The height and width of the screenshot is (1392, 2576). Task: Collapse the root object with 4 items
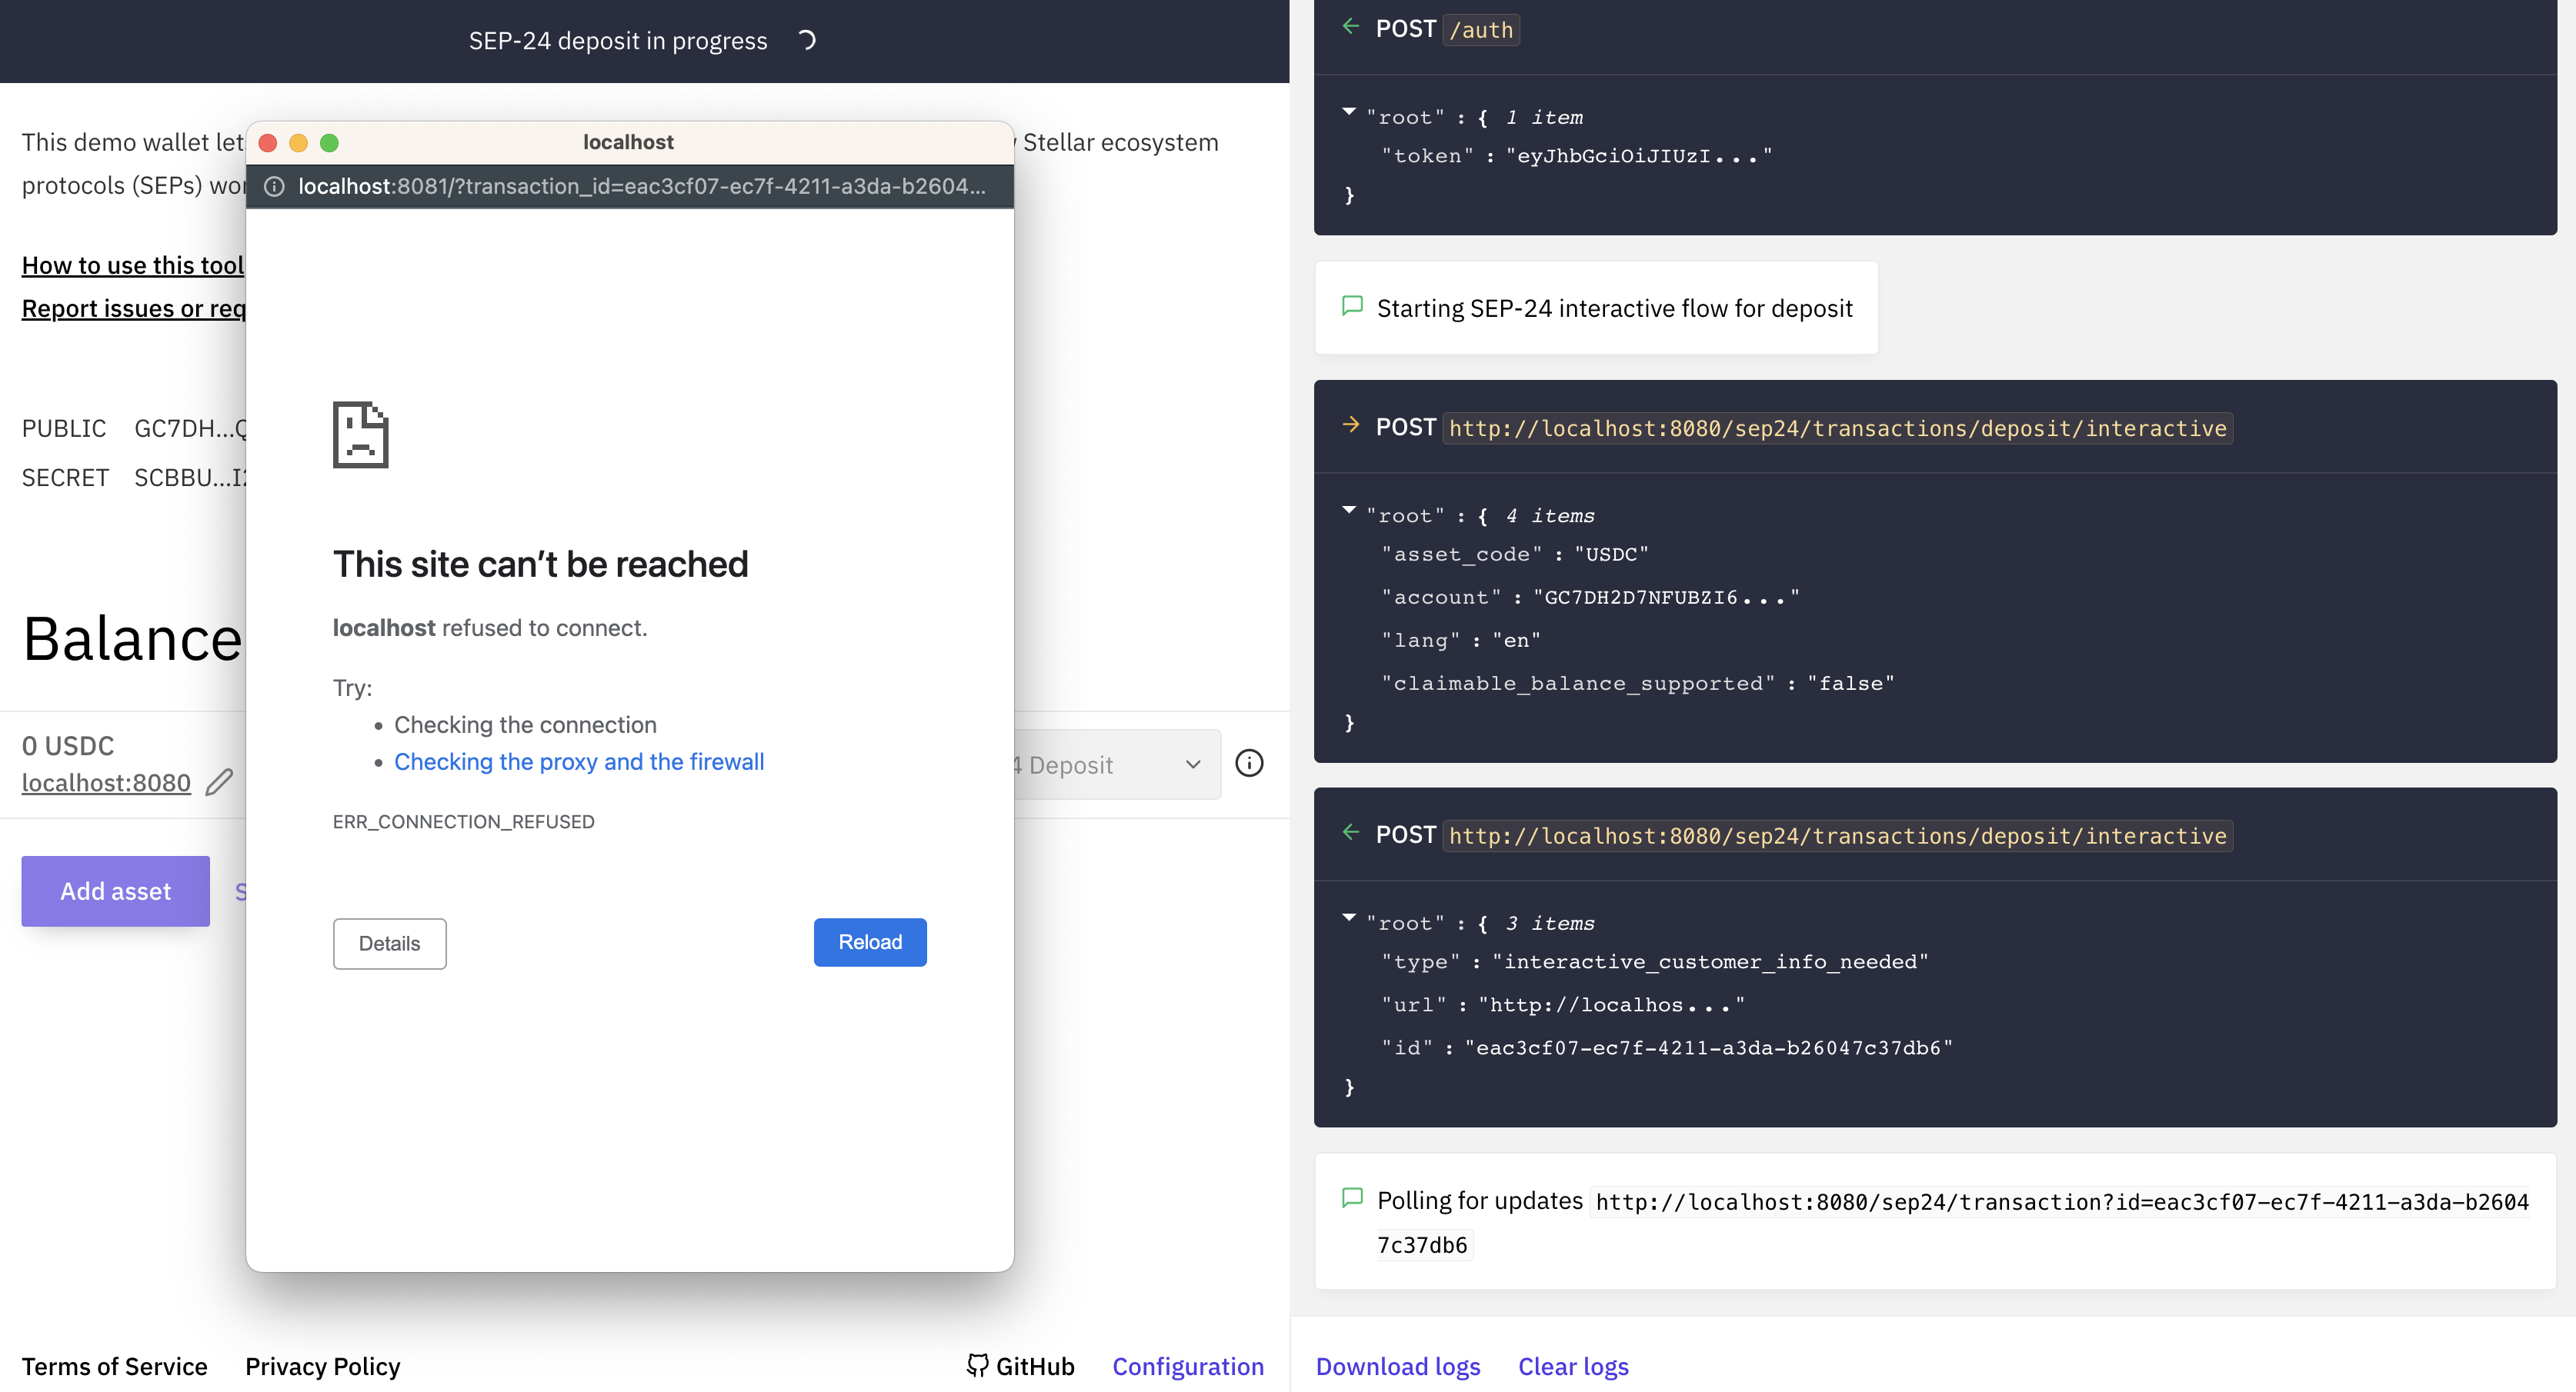point(1350,511)
